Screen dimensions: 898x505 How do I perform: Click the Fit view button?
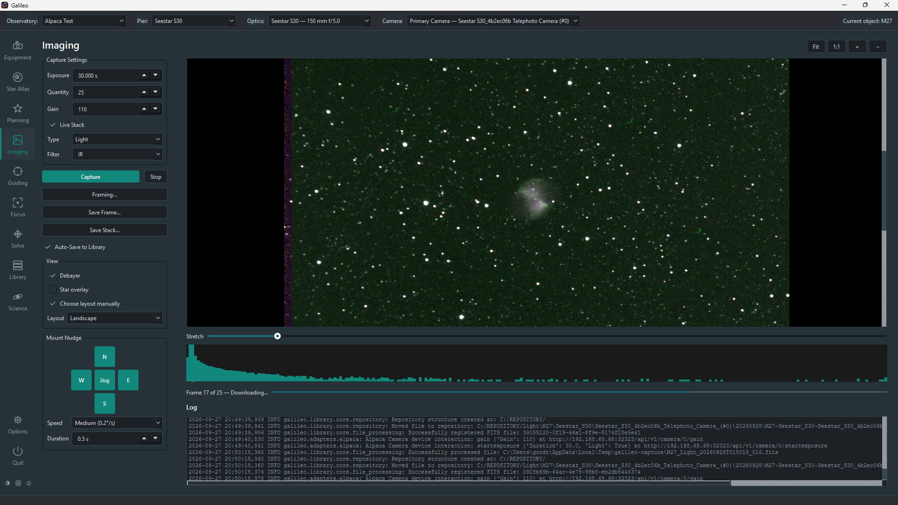816,47
